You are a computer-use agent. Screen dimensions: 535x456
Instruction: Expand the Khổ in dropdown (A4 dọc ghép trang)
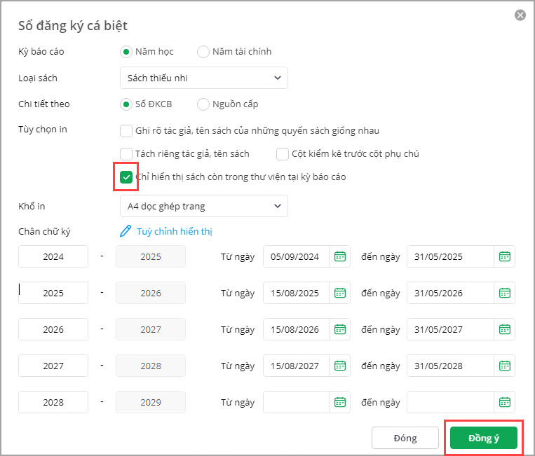203,206
